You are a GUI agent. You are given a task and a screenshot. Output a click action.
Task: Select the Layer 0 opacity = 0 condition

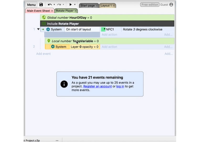[x=85, y=47]
